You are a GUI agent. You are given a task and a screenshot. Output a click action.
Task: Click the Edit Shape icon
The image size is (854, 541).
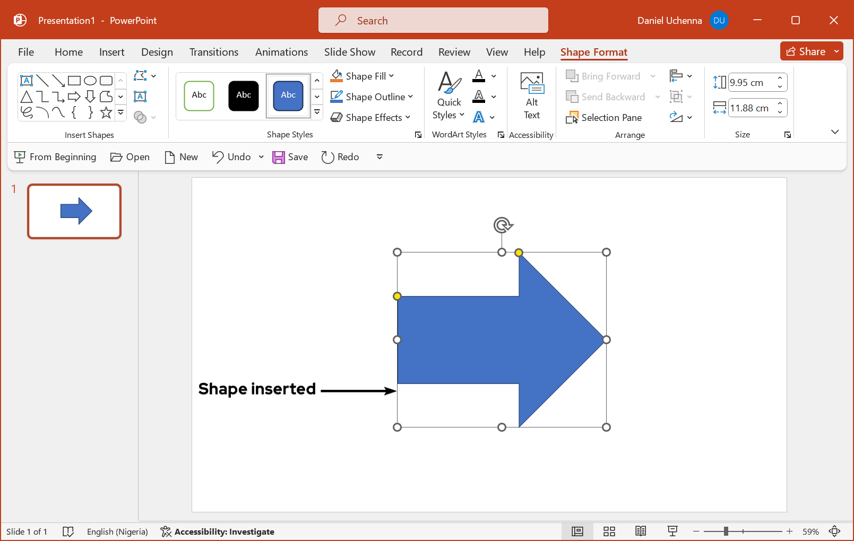[141, 76]
